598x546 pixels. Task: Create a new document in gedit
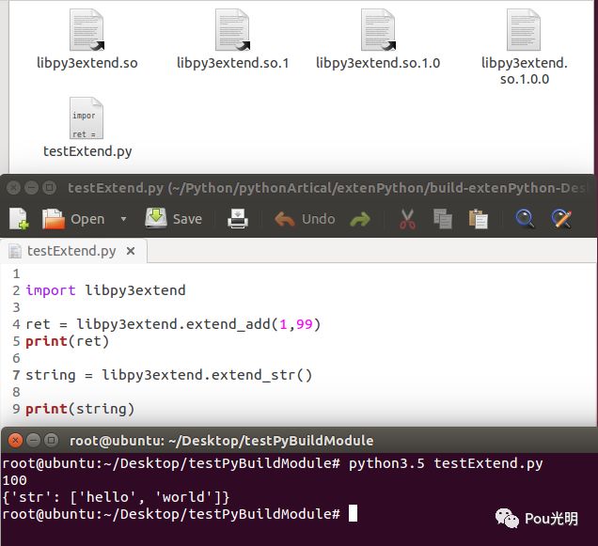click(x=18, y=219)
